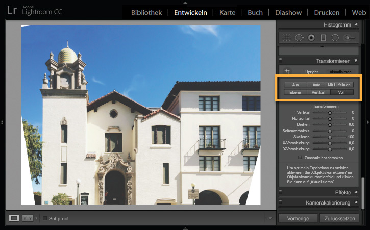Open the Web module

pyautogui.click(x=359, y=13)
